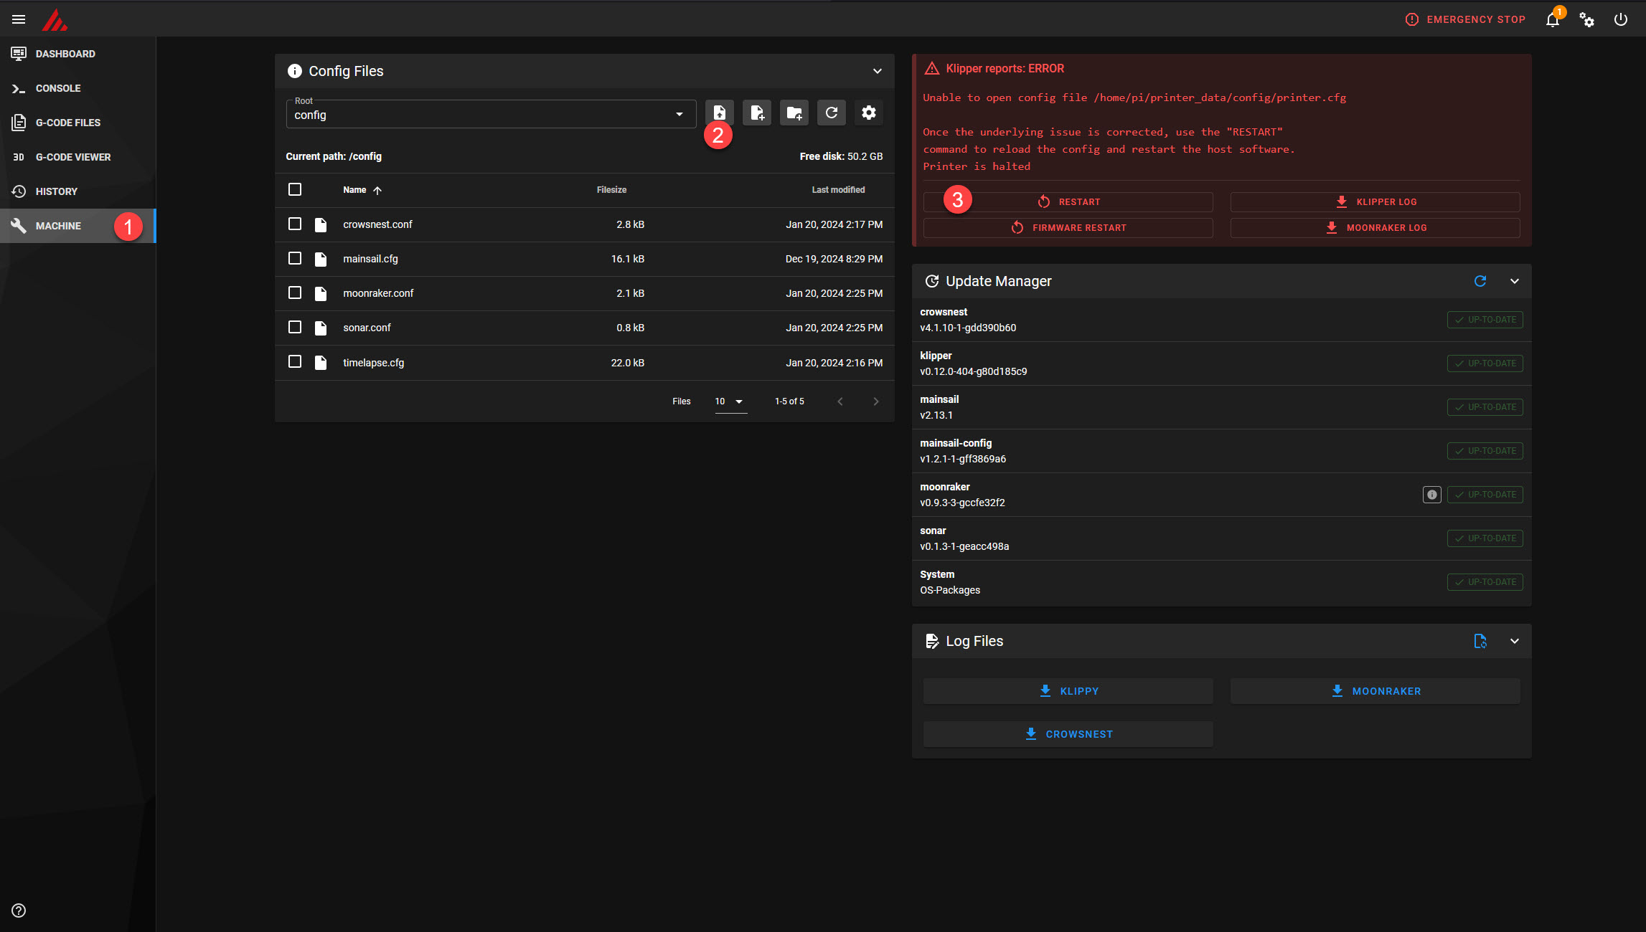Go to next files page arrow
The width and height of the screenshot is (1646, 932).
tap(875, 401)
